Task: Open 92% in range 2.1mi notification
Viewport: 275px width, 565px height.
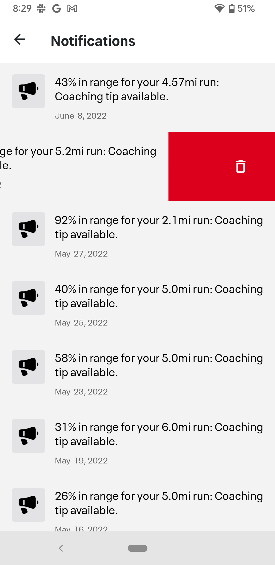Action: point(159,227)
